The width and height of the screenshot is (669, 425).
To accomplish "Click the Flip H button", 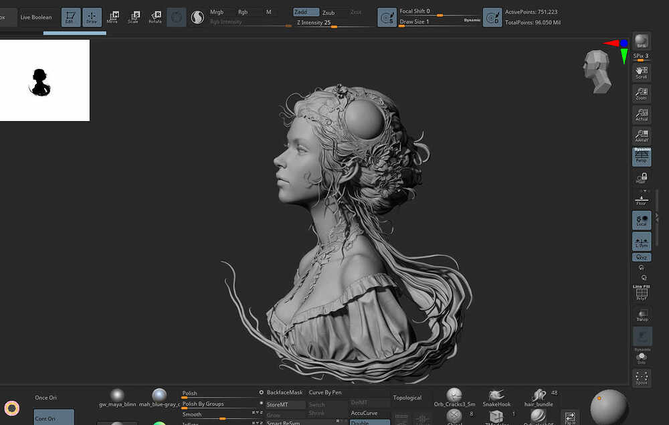I will coord(570,418).
